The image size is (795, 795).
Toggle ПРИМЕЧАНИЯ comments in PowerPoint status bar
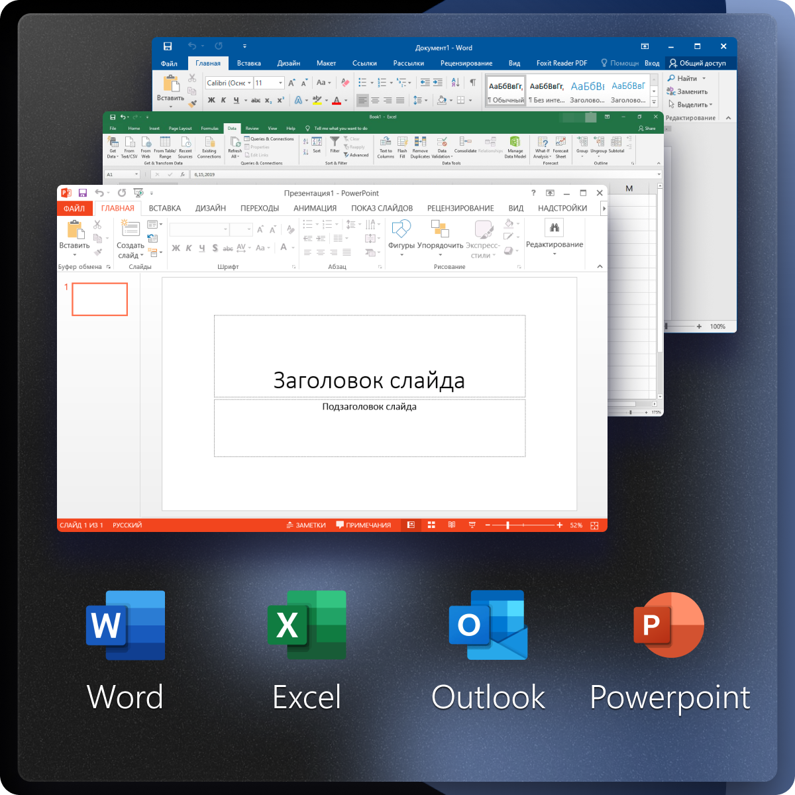point(364,525)
